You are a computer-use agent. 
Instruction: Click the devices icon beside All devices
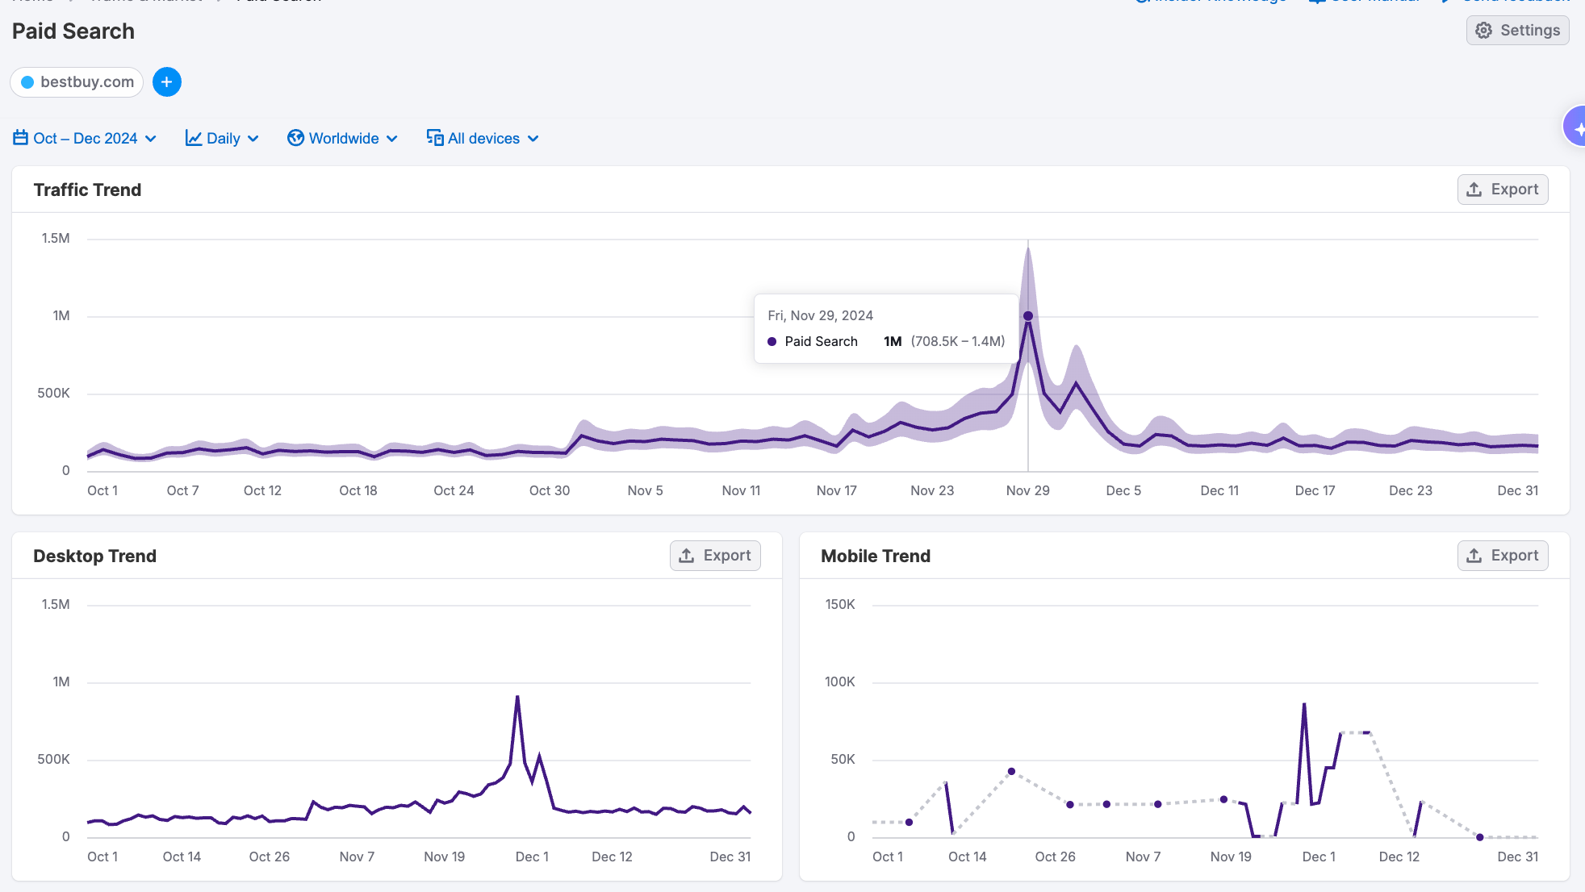[435, 138]
